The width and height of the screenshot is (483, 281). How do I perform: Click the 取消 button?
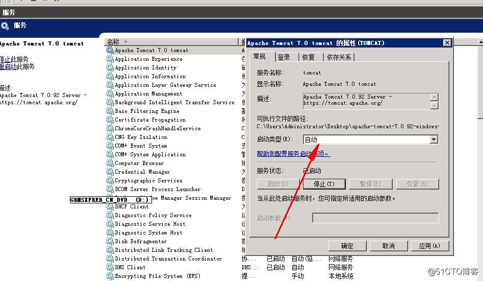tap(389, 246)
